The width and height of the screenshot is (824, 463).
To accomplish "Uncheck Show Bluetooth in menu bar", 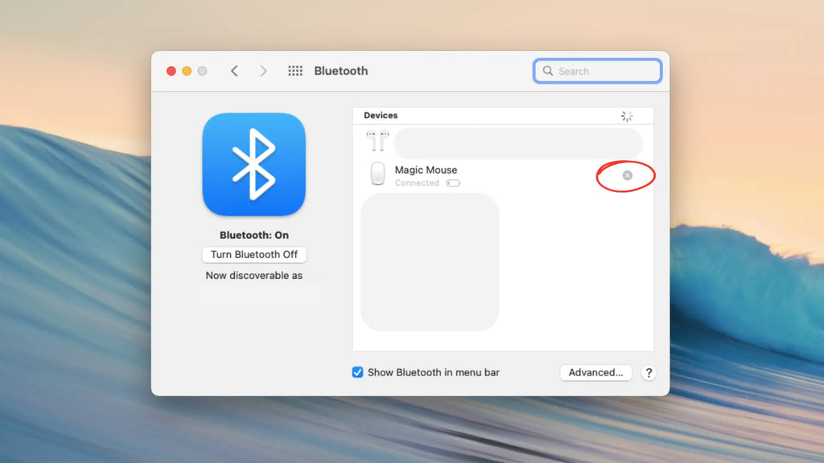I will (x=358, y=373).
